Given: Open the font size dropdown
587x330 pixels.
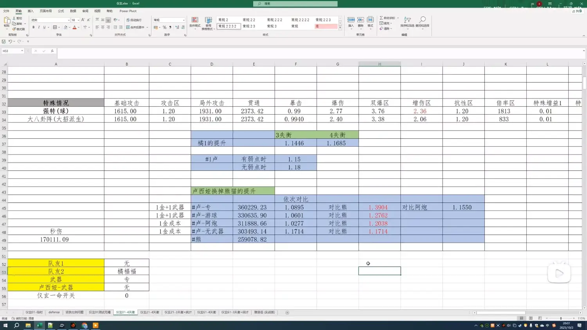Looking at the screenshot, I should point(78,20).
